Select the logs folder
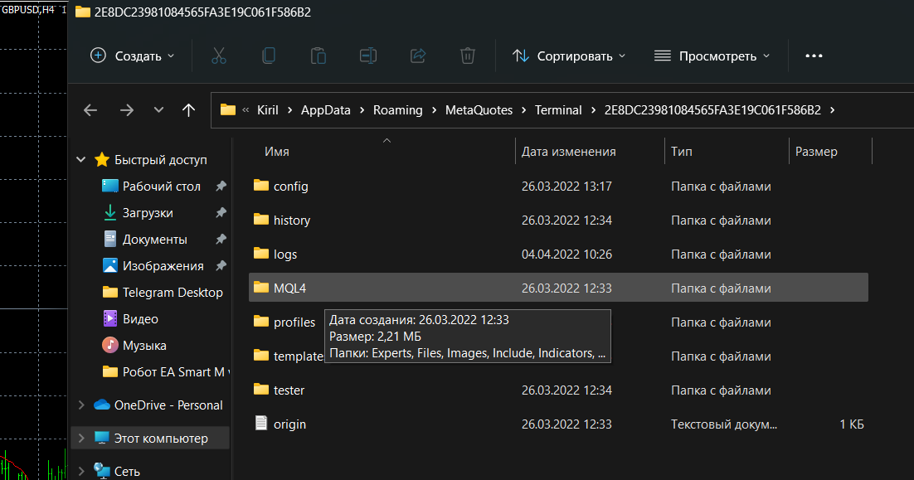This screenshot has width=914, height=480. point(558,254)
